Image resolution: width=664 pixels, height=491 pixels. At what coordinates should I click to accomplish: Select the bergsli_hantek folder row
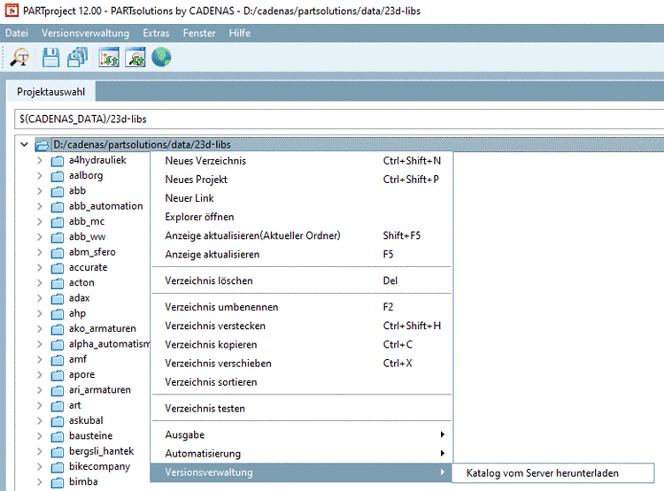[101, 451]
